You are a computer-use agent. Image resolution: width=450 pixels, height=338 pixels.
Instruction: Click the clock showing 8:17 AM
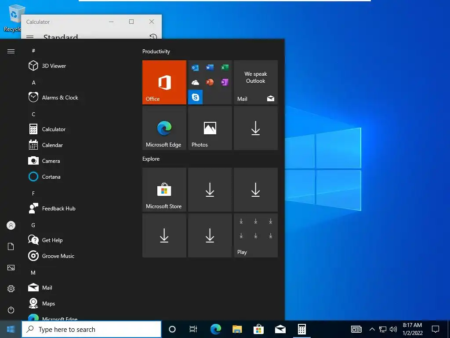412,329
